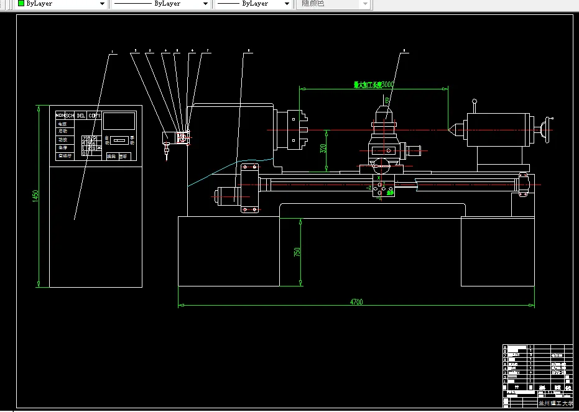This screenshot has height=412, width=579.
Task: Click the letter B above the tool post
Action: click(x=387, y=99)
